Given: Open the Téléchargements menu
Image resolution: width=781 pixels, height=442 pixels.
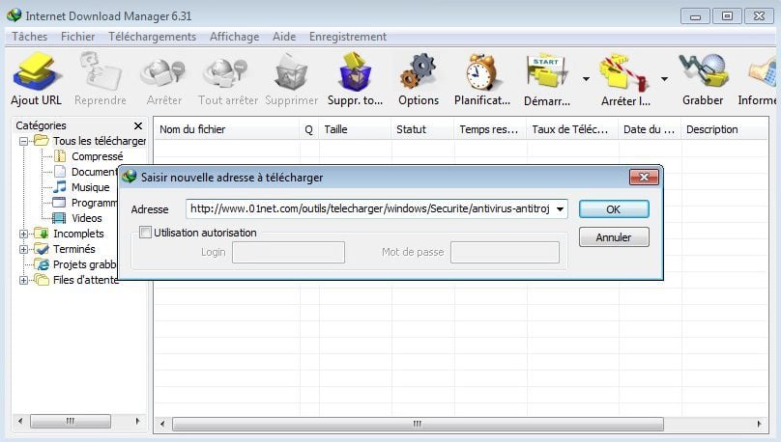Looking at the screenshot, I should point(152,37).
